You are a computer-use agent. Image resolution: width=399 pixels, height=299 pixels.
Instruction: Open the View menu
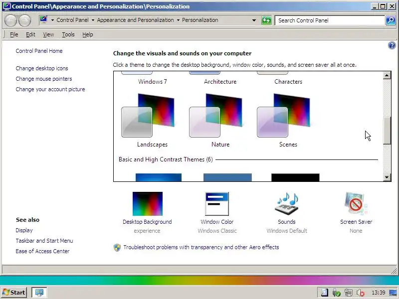[48, 34]
